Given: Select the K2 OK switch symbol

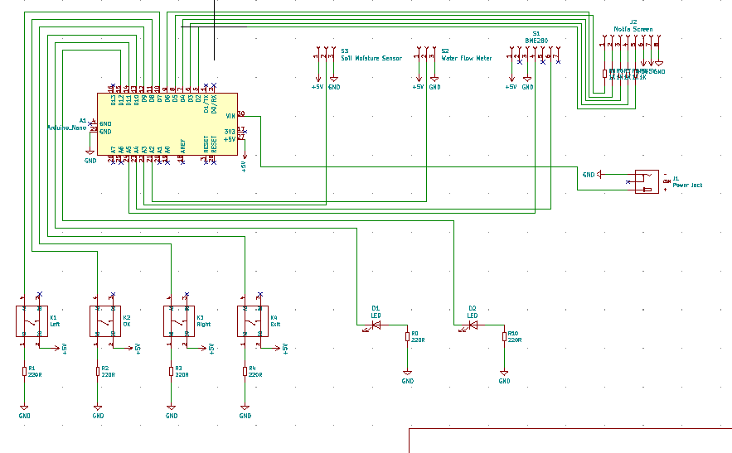Looking at the screenshot, I should tap(105, 320).
